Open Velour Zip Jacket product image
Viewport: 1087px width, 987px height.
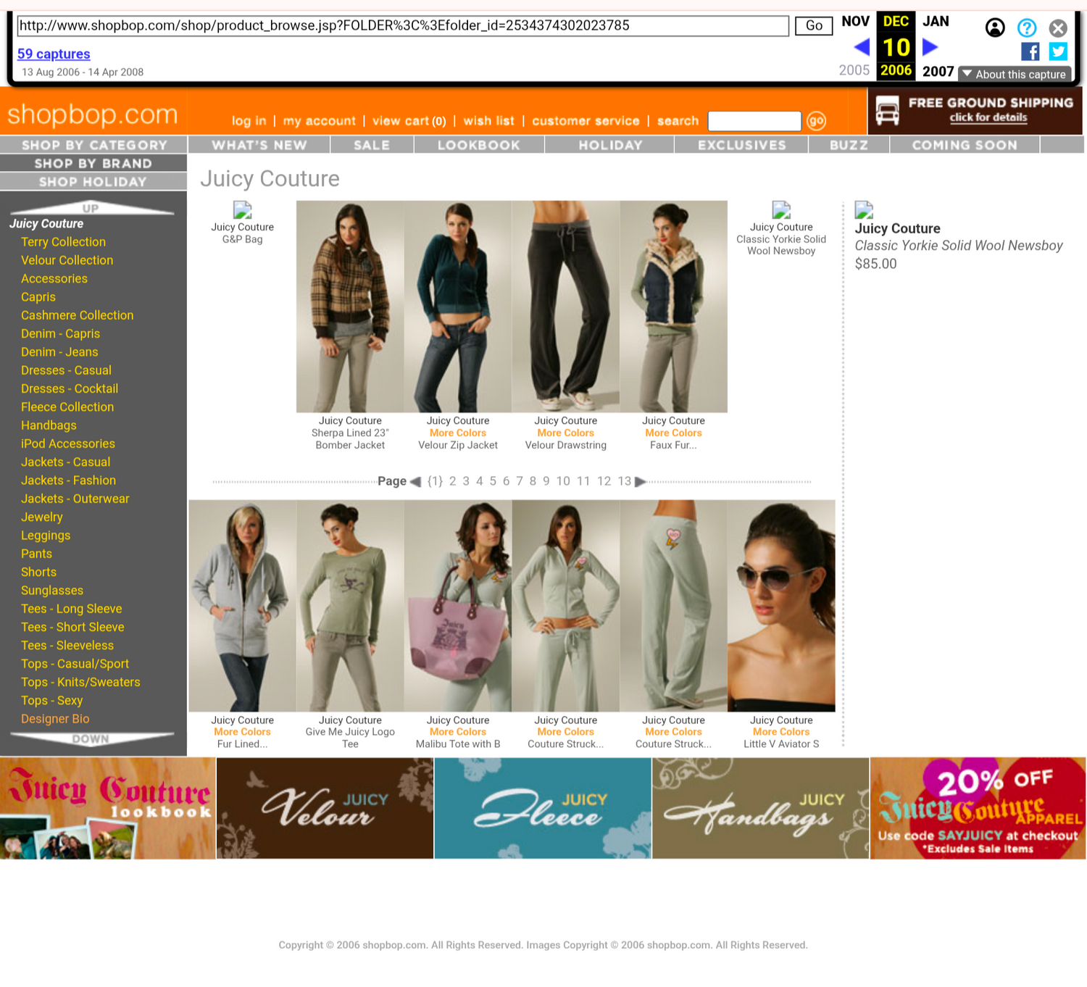coord(458,307)
